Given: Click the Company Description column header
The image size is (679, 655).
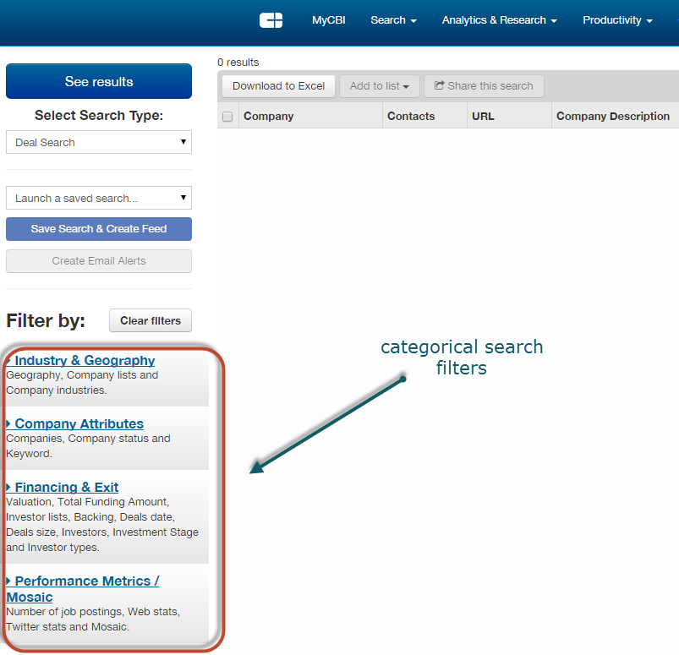Looking at the screenshot, I should 612,117.
